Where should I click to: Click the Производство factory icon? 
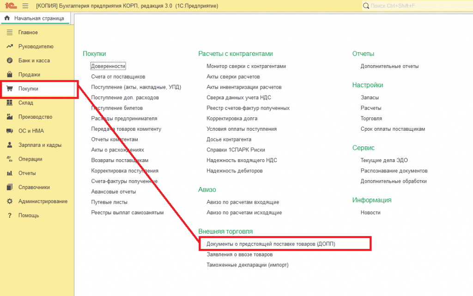pos(10,117)
